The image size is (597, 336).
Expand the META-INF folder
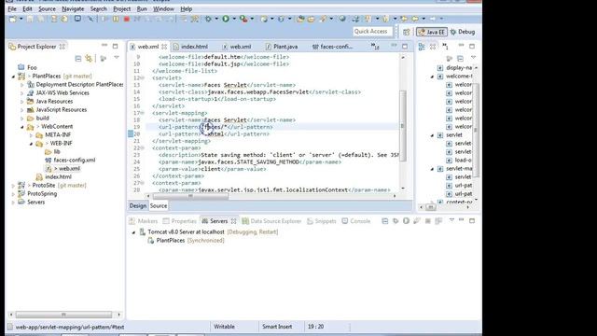31,134
